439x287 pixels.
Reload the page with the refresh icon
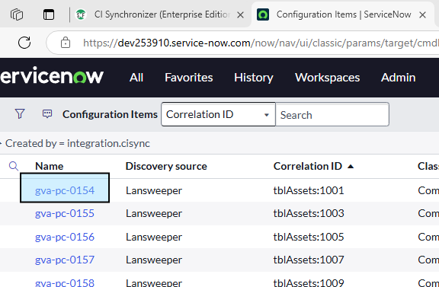[24, 43]
